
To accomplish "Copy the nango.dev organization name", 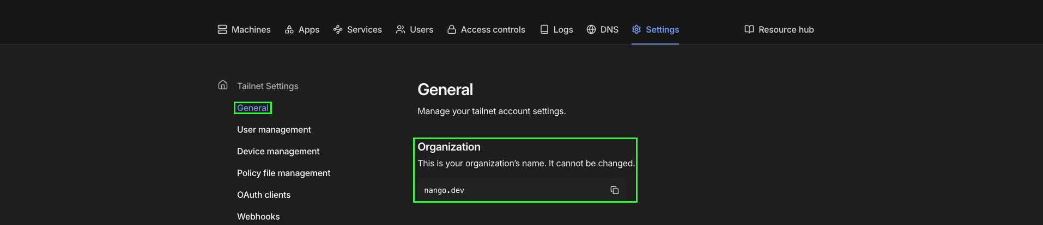I will pos(615,190).
